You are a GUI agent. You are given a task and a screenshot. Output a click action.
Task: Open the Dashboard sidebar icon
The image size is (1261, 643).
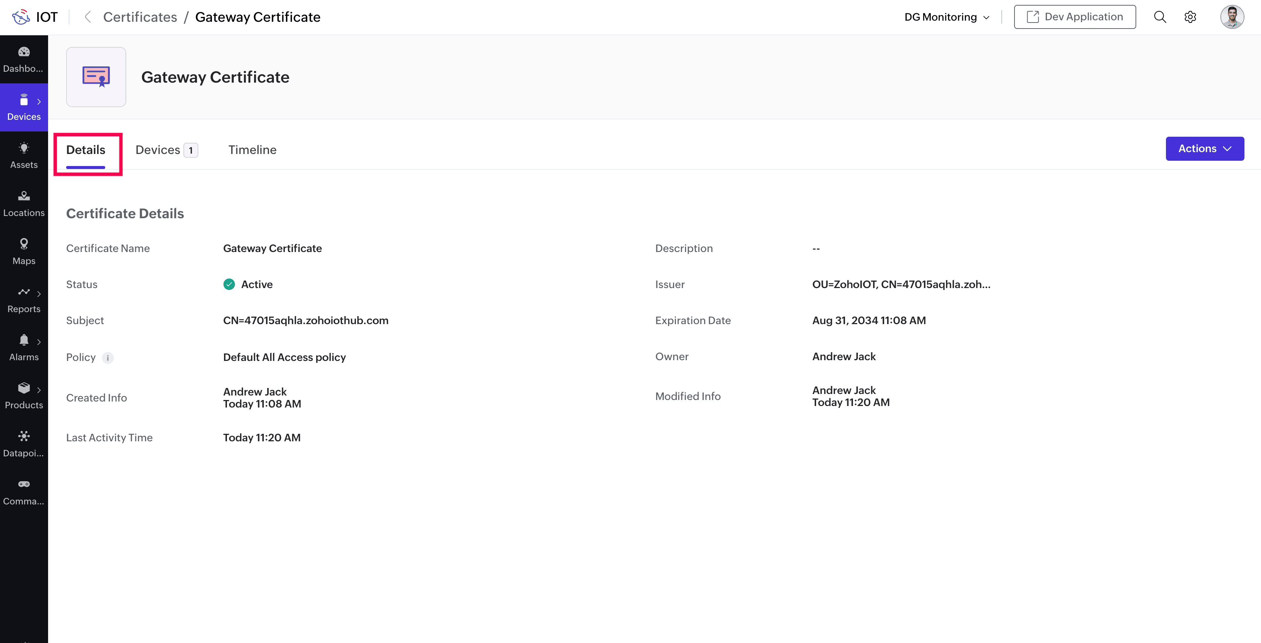pos(24,59)
